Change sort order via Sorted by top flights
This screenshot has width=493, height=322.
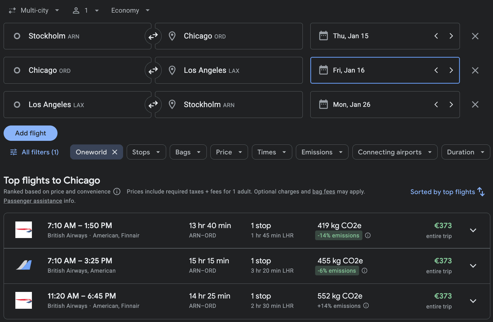click(x=447, y=192)
